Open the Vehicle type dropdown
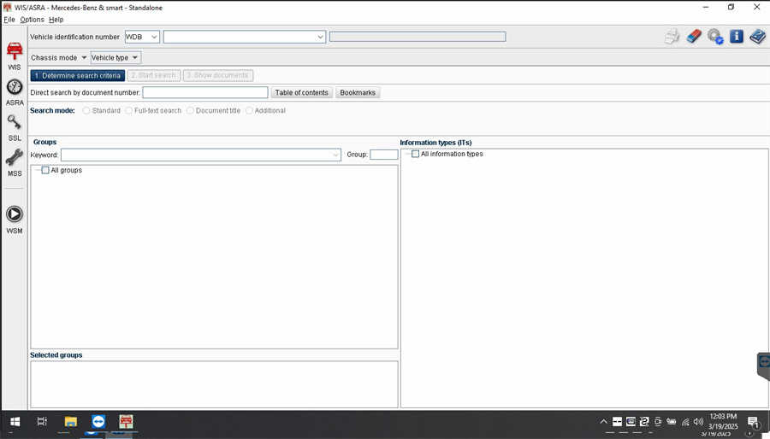770x439 pixels. point(115,57)
